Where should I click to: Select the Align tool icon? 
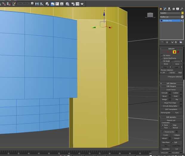(x=41, y=4)
